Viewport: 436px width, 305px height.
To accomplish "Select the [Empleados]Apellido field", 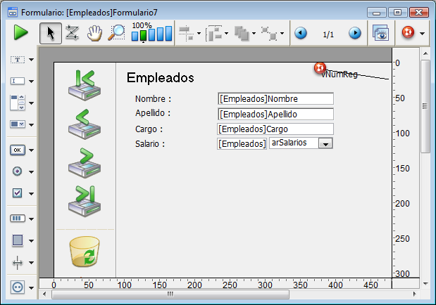I will tap(275, 114).
